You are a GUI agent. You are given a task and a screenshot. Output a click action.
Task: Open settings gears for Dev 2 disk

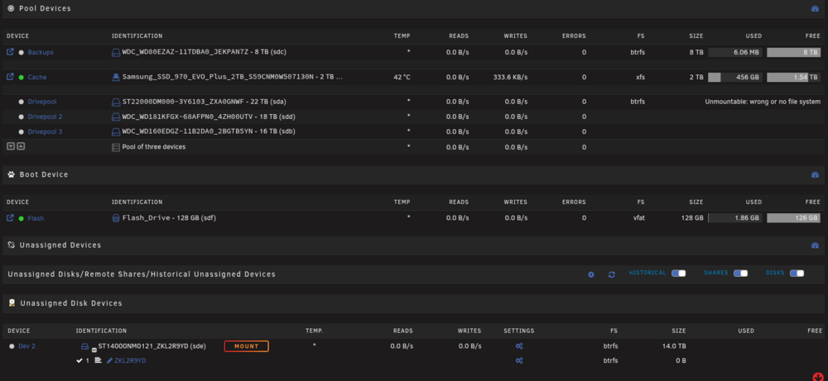pyautogui.click(x=519, y=346)
